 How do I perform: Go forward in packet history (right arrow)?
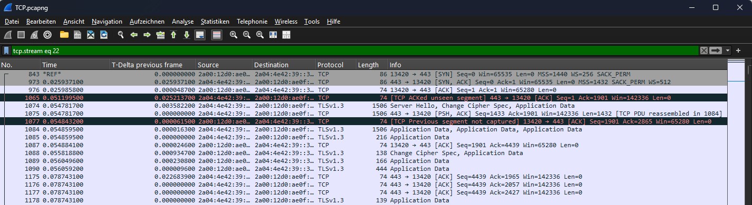coord(147,35)
